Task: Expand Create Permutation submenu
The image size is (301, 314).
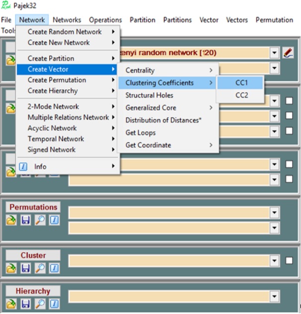Action: click(68, 80)
